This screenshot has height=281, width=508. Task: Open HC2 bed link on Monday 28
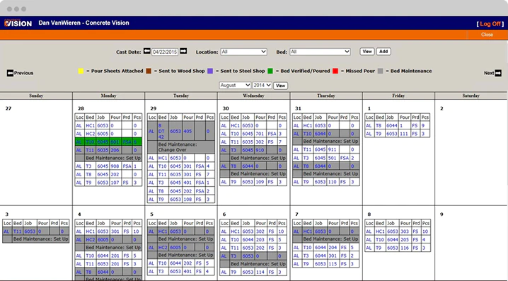tap(90, 134)
